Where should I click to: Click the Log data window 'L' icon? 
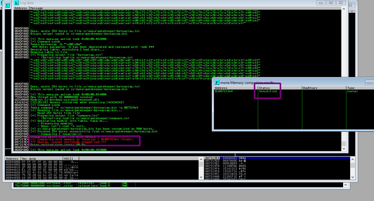click(x=16, y=3)
